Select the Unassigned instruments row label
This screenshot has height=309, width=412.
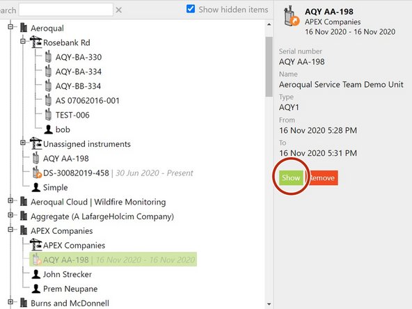click(x=87, y=144)
